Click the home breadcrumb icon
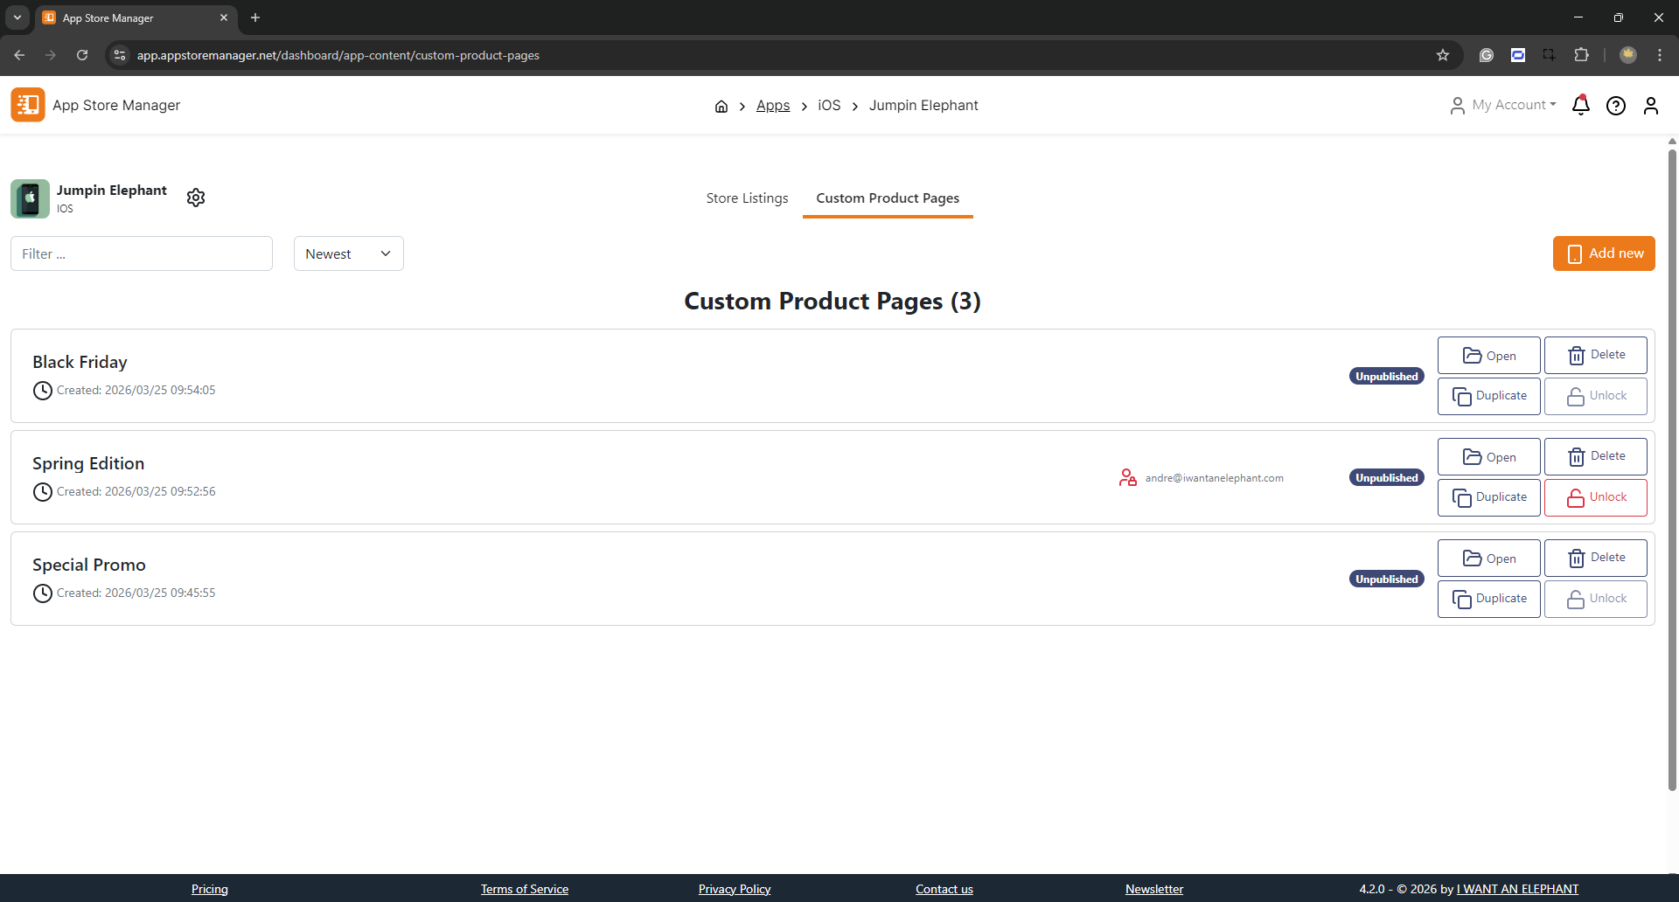1679x902 pixels. click(721, 106)
